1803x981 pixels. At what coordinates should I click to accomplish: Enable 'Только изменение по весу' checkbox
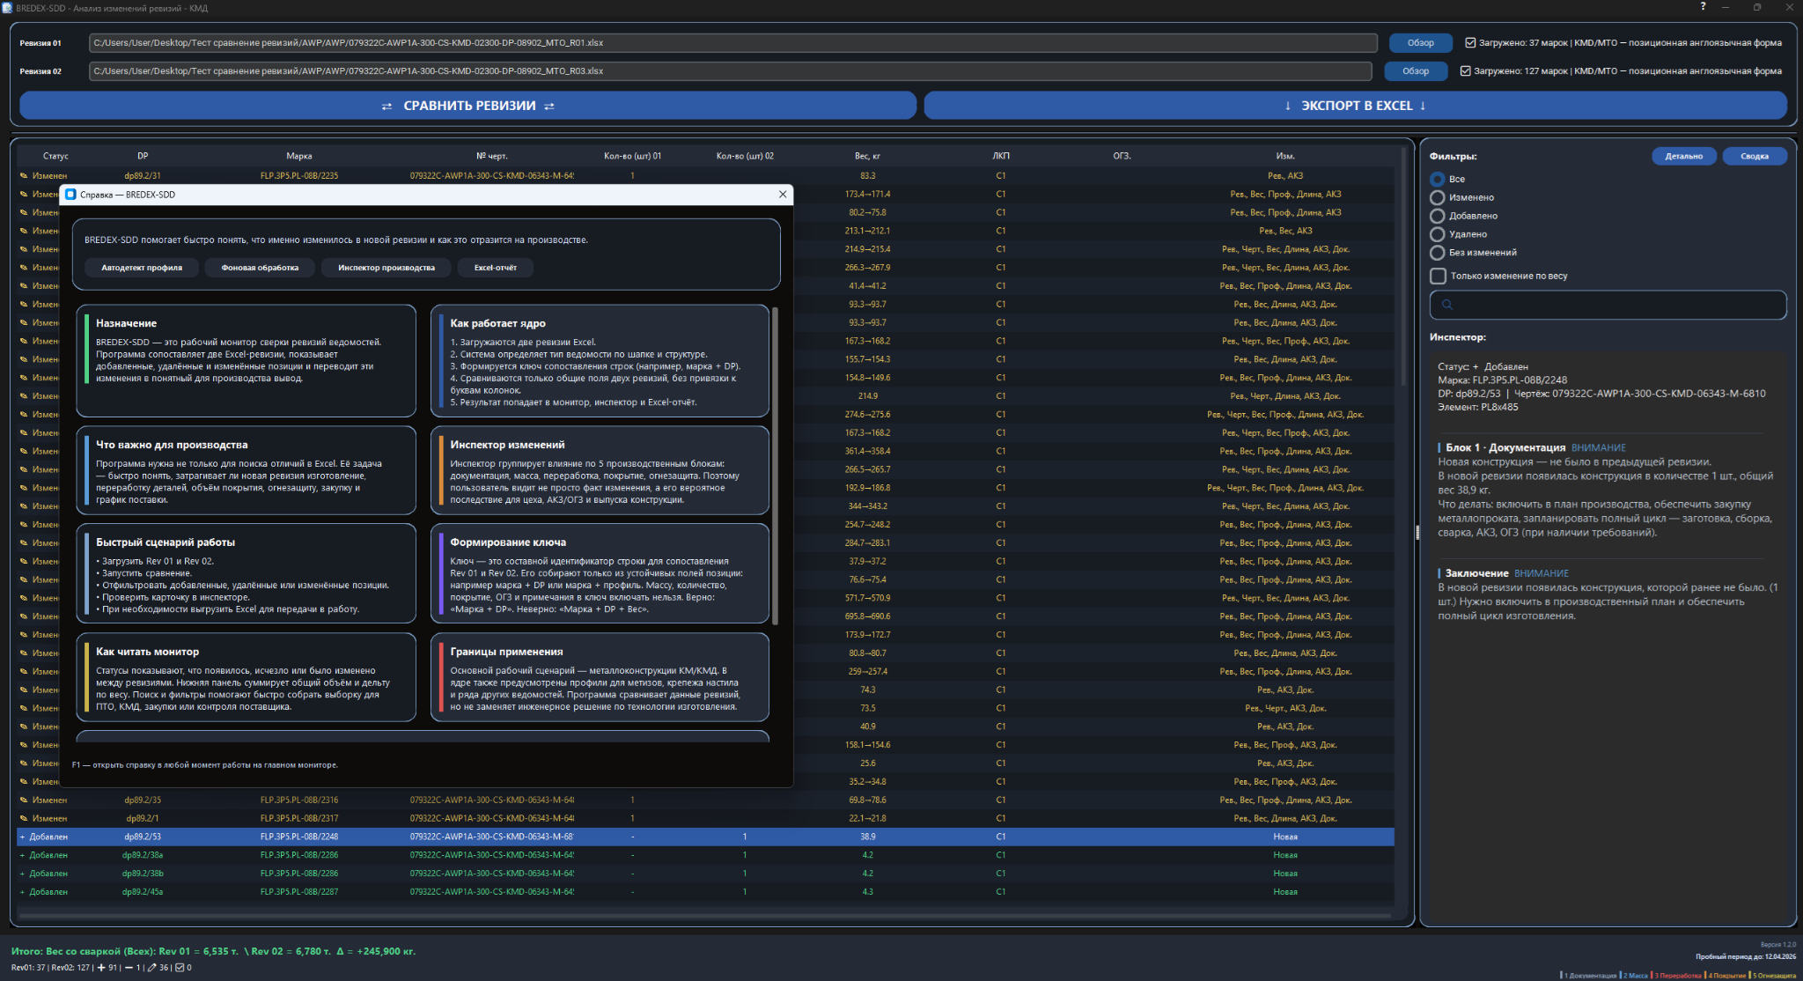(x=1439, y=277)
